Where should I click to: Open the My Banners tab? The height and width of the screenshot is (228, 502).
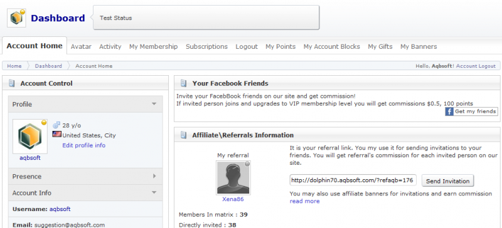419,46
